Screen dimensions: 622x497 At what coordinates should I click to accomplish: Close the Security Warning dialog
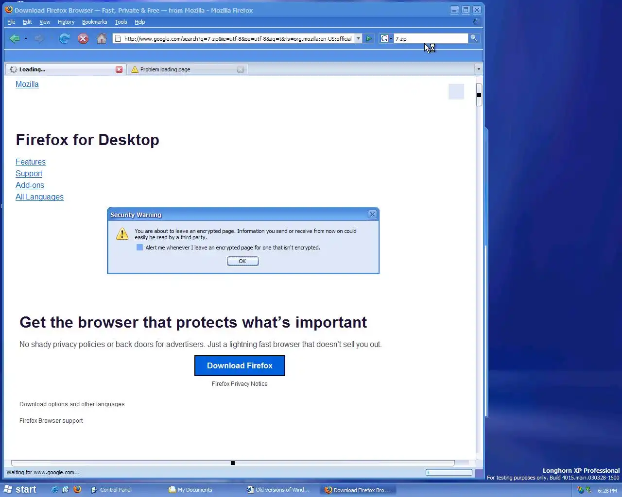(x=372, y=214)
